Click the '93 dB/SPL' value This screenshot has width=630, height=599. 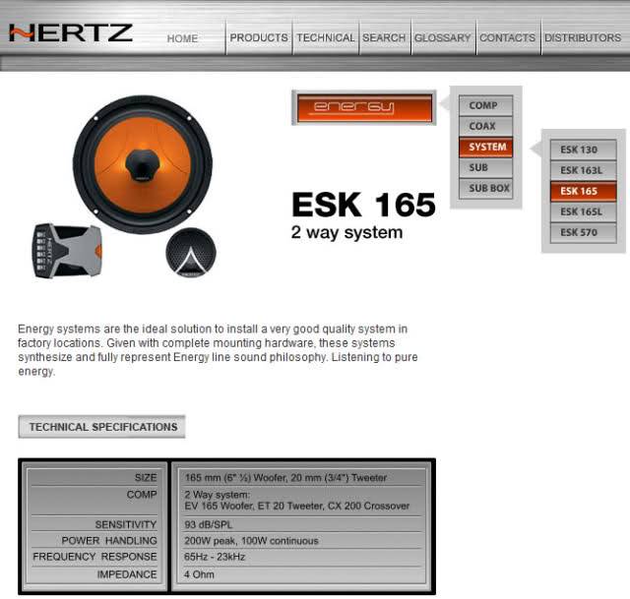coord(208,524)
